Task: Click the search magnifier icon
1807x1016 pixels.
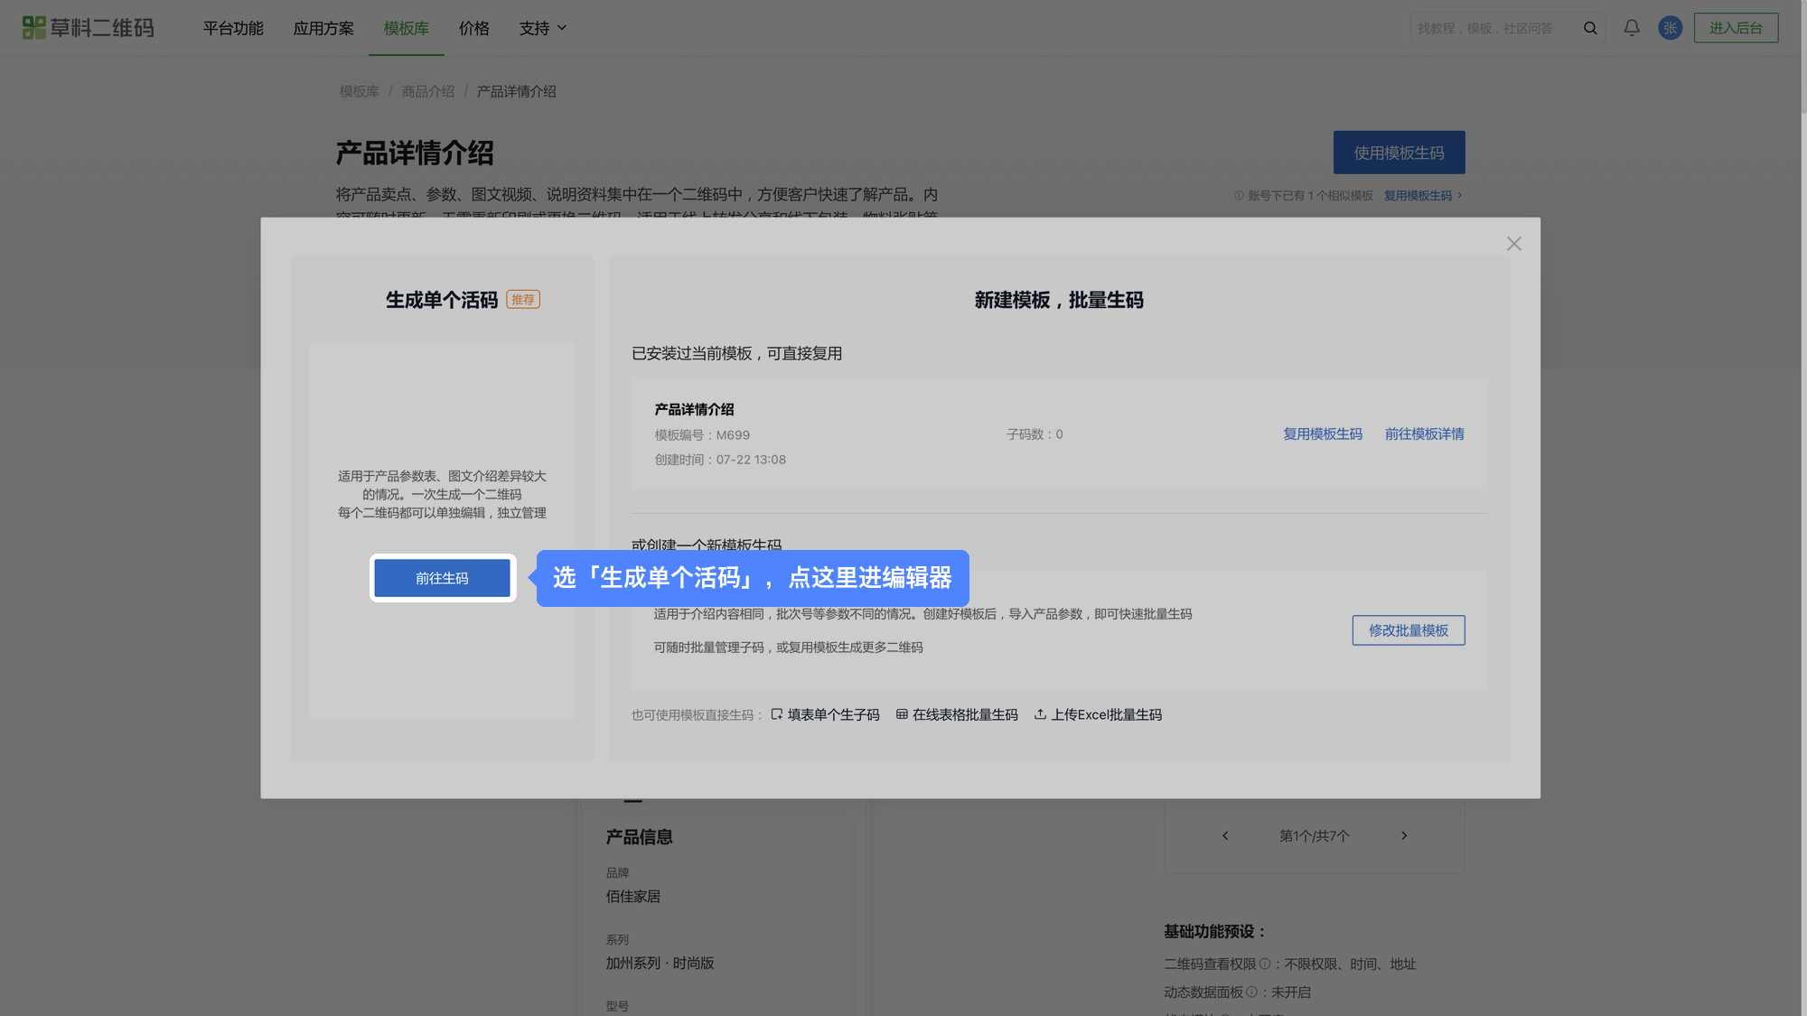Action: tap(1590, 28)
